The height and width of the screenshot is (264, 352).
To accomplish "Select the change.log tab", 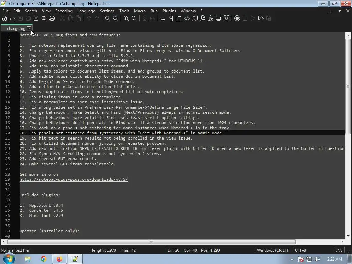I will [16, 29].
